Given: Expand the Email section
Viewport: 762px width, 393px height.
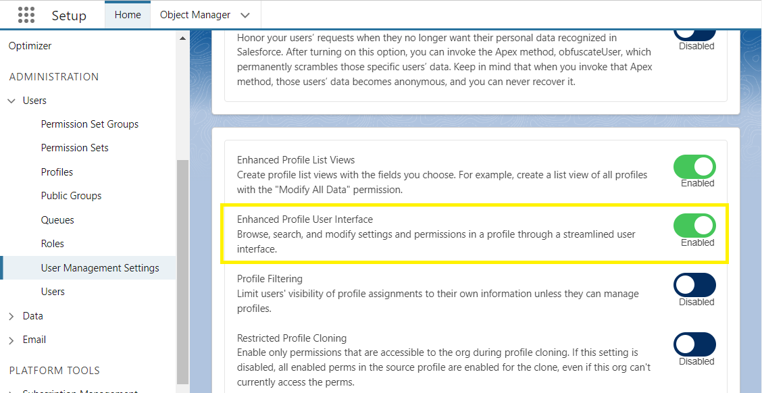Looking at the screenshot, I should coord(11,340).
